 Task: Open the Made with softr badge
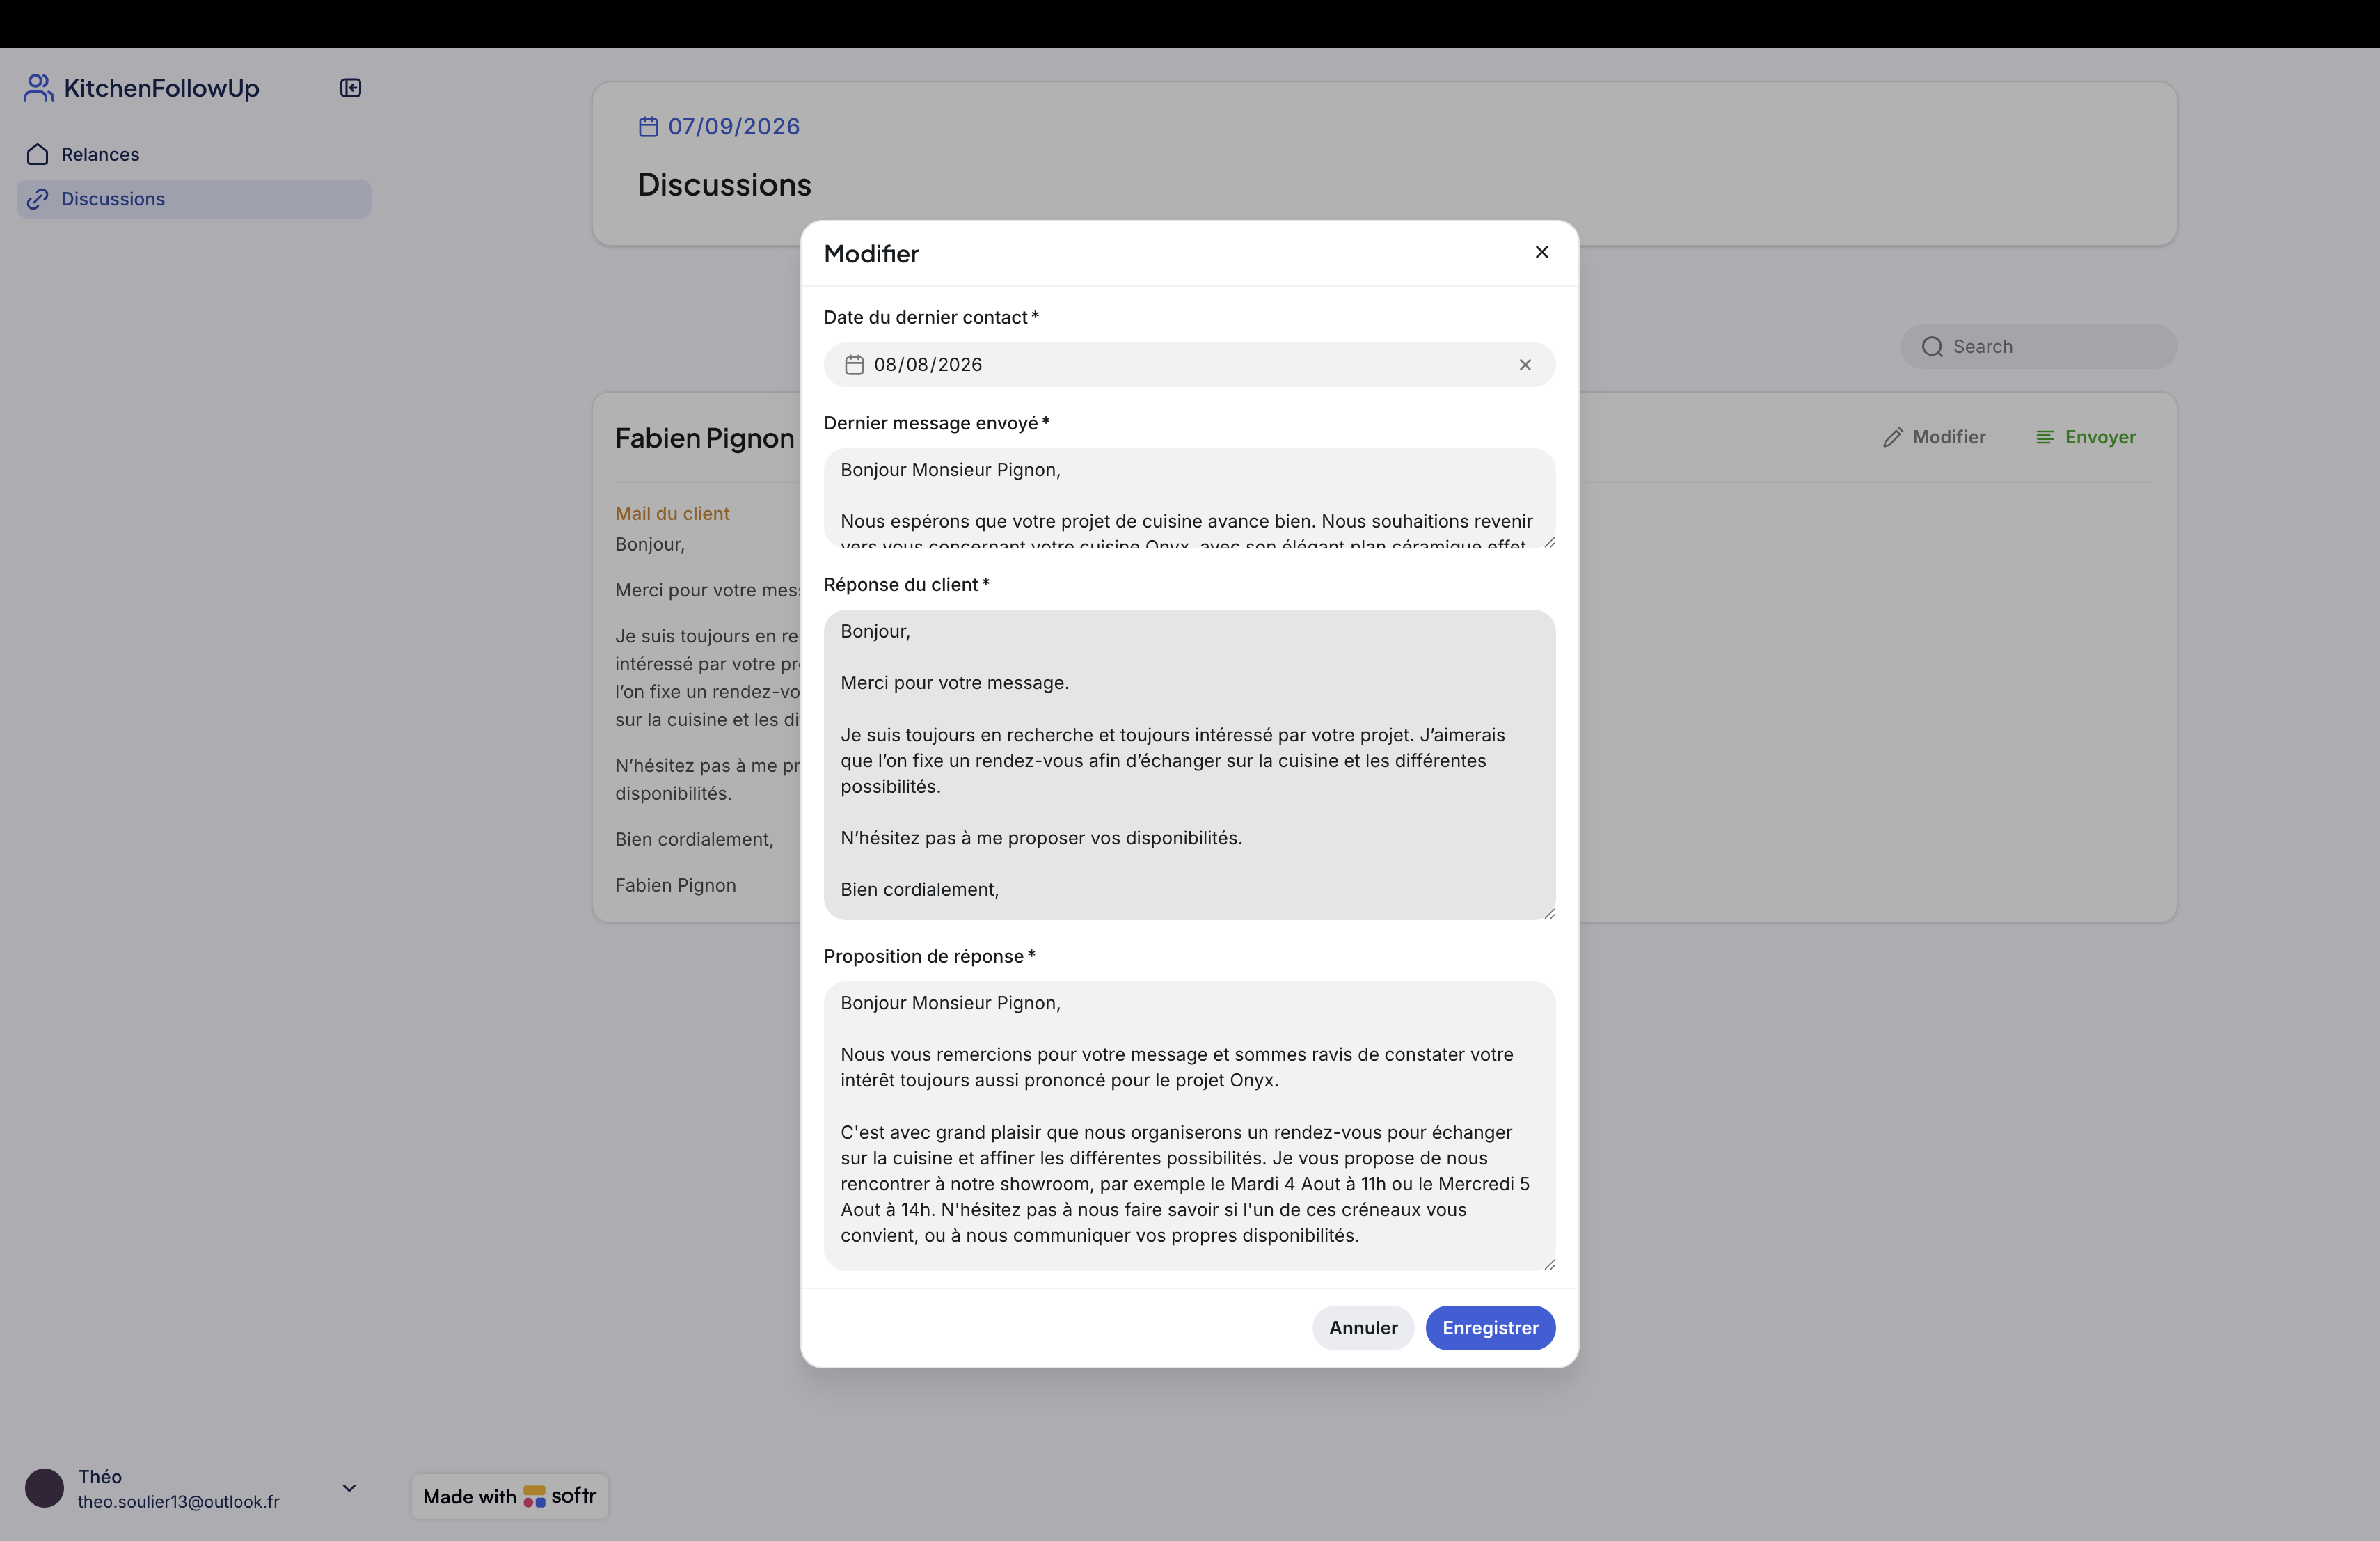pos(509,1496)
